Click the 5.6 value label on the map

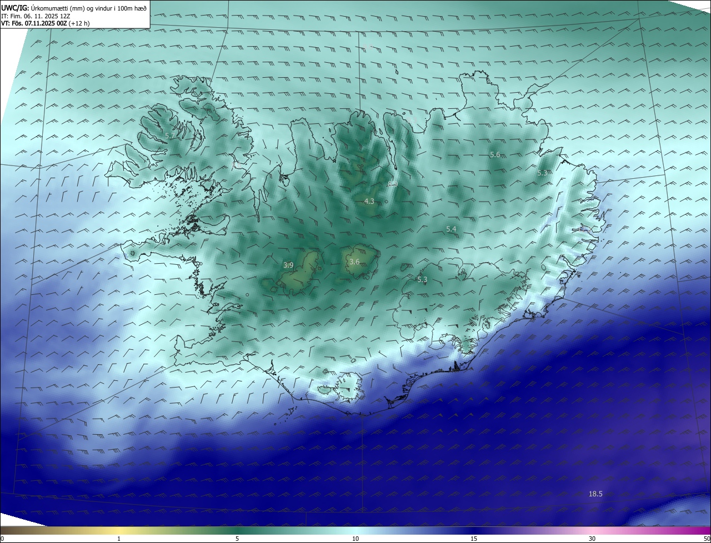(495, 155)
